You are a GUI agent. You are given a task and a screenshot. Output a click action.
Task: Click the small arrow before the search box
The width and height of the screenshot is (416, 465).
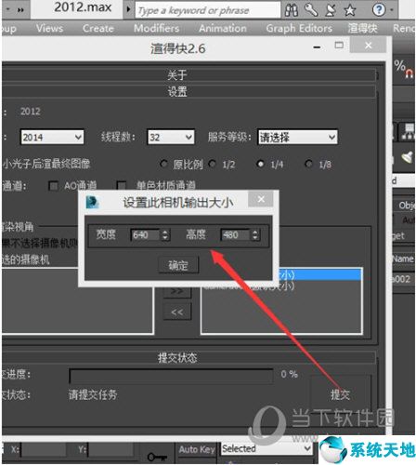click(x=128, y=9)
